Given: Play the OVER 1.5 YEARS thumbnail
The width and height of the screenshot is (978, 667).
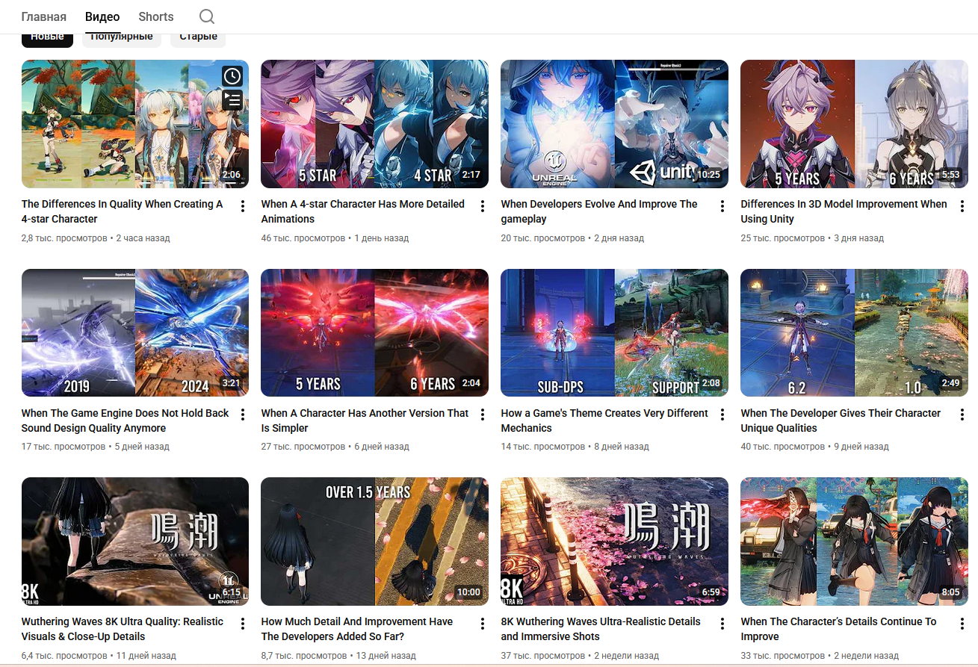Looking at the screenshot, I should [374, 542].
